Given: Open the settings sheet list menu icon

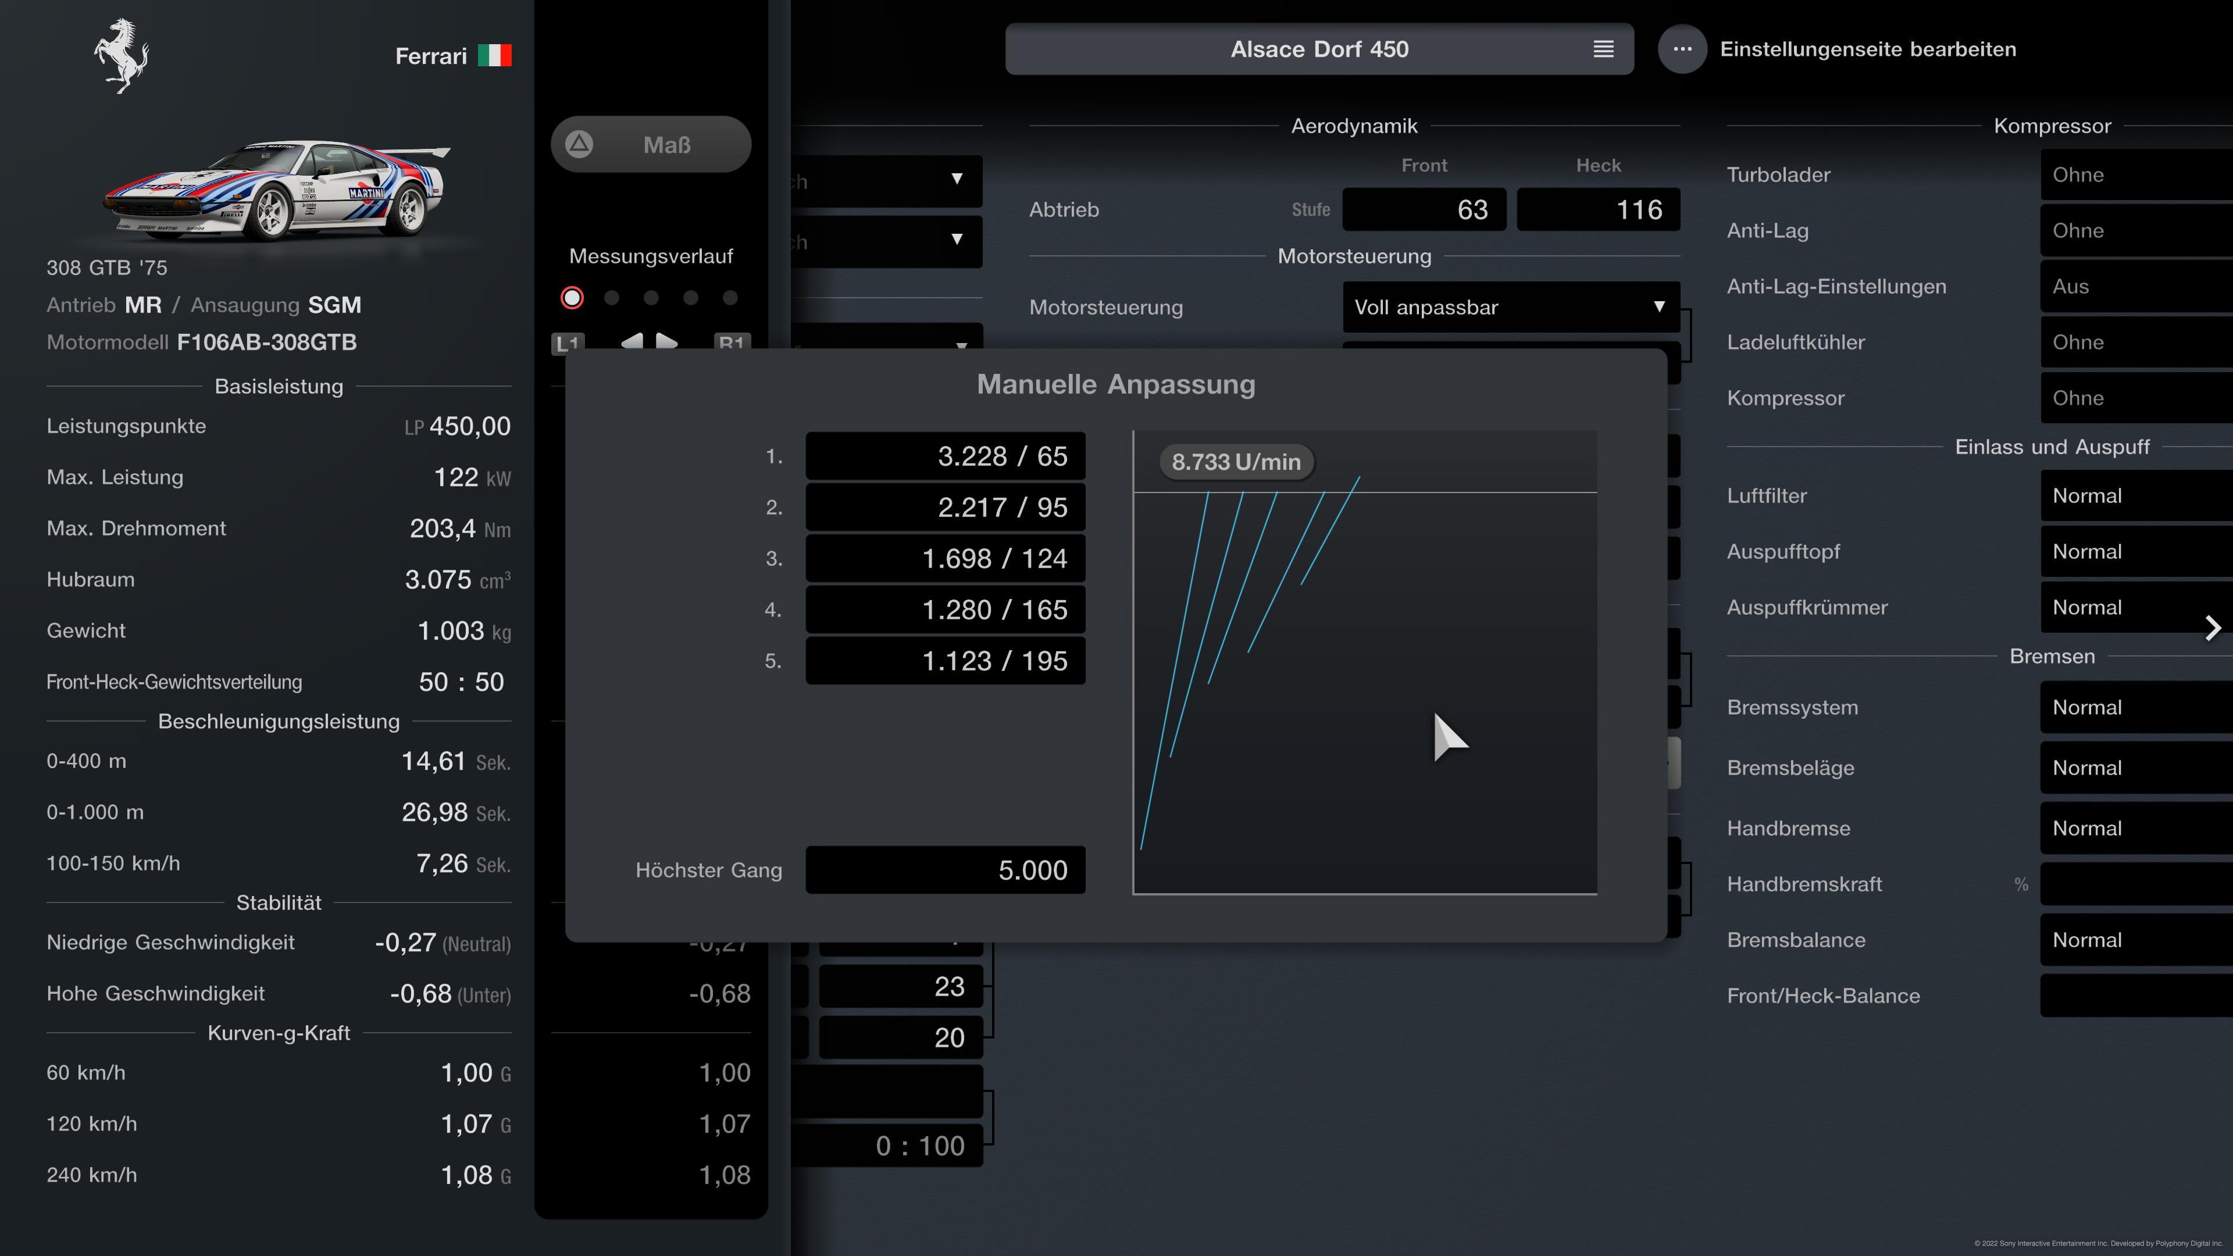Looking at the screenshot, I should [x=1603, y=49].
